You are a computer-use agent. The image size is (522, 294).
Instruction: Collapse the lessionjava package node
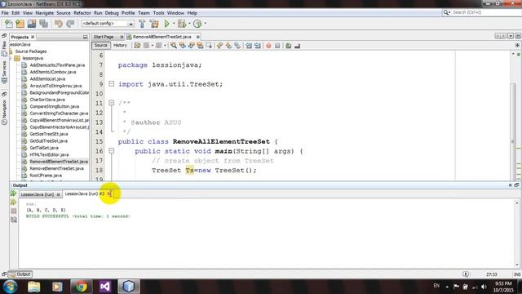click(11, 58)
